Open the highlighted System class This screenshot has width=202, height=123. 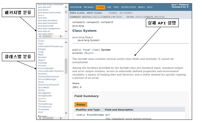[x=42, y=98]
